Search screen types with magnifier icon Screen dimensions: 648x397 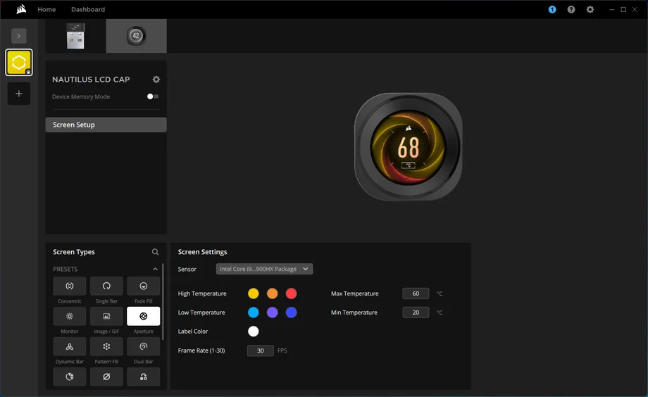point(156,252)
